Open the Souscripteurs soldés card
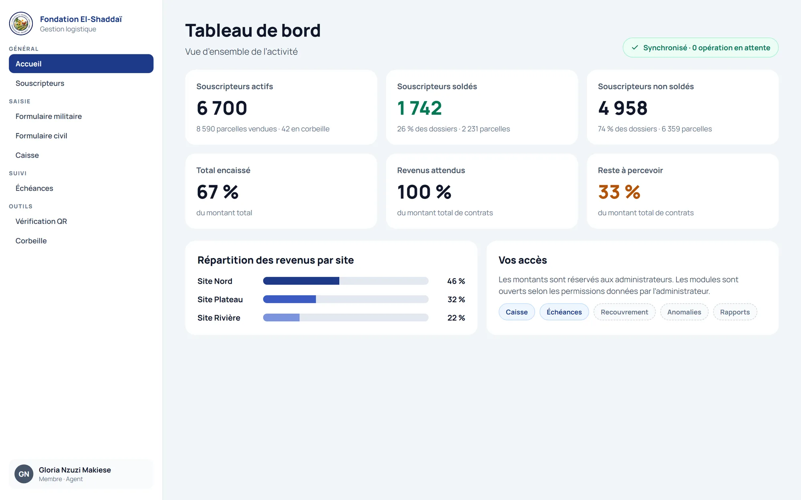The height and width of the screenshot is (500, 801). coord(482,107)
